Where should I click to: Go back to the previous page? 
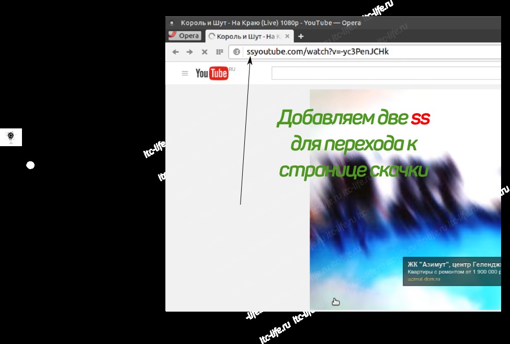pyautogui.click(x=176, y=52)
